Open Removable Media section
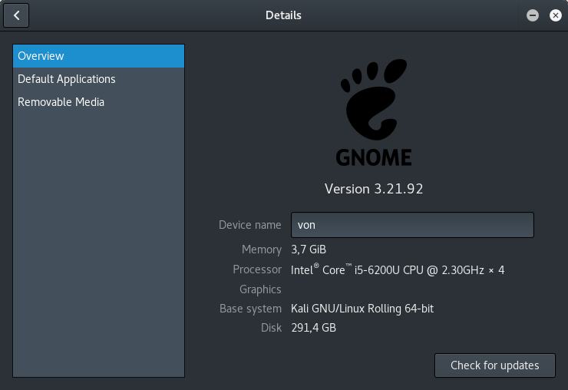Screen dimensions: 568x390 [x=98, y=102]
